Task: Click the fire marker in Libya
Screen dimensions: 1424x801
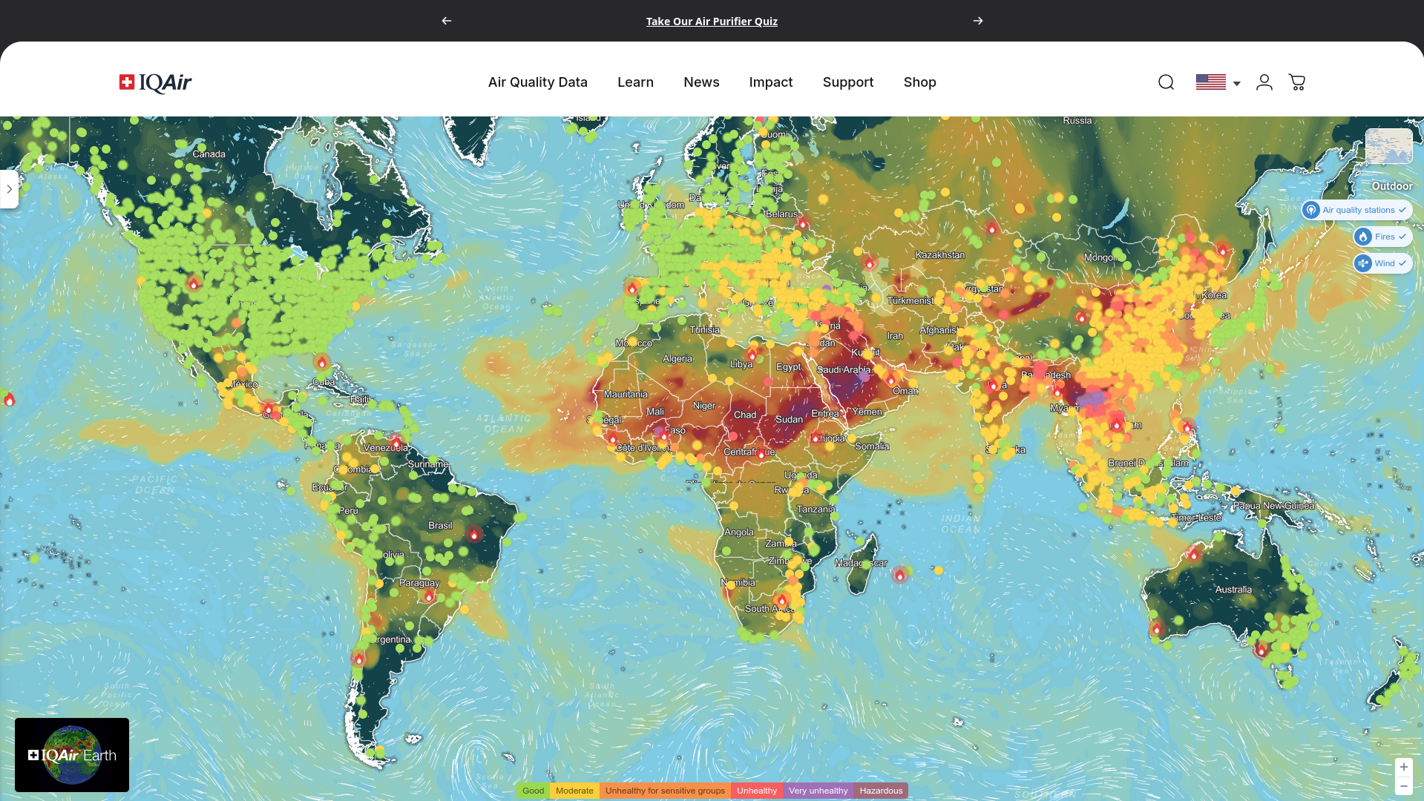Action: (752, 355)
